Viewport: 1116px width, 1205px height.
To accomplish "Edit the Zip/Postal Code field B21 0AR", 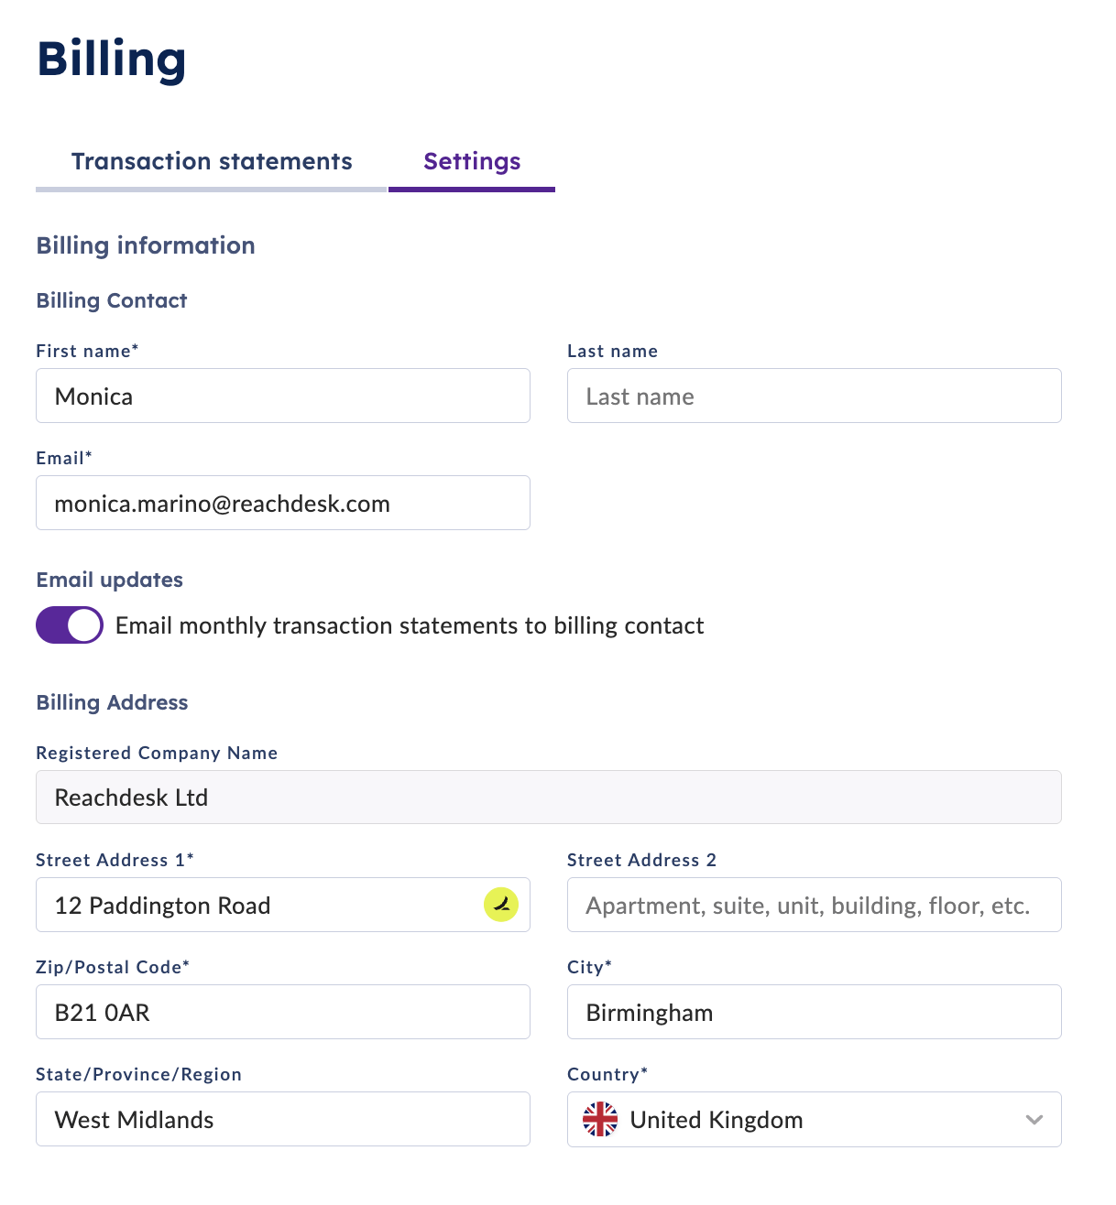I will coord(283,1012).
